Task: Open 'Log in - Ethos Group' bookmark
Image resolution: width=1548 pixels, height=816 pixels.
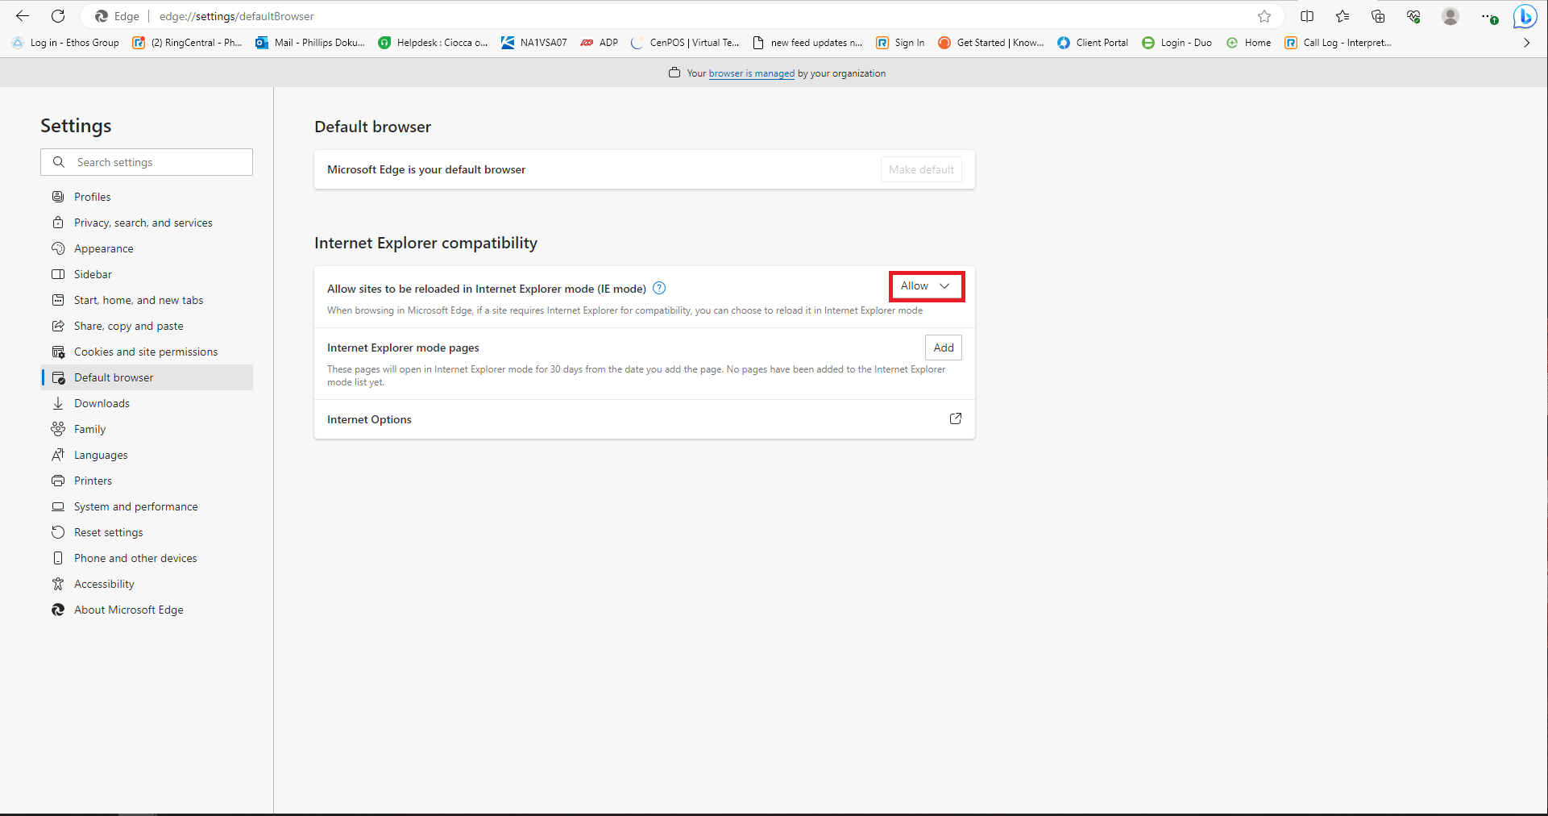Action: (65, 43)
